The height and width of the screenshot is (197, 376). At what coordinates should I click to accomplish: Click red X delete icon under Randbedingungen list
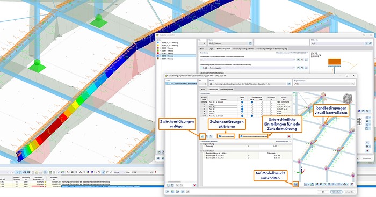coord(194,185)
